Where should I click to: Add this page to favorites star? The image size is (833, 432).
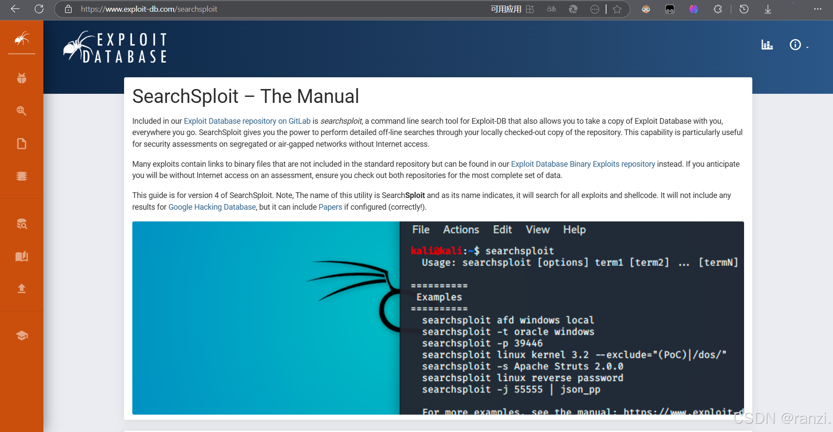617,9
